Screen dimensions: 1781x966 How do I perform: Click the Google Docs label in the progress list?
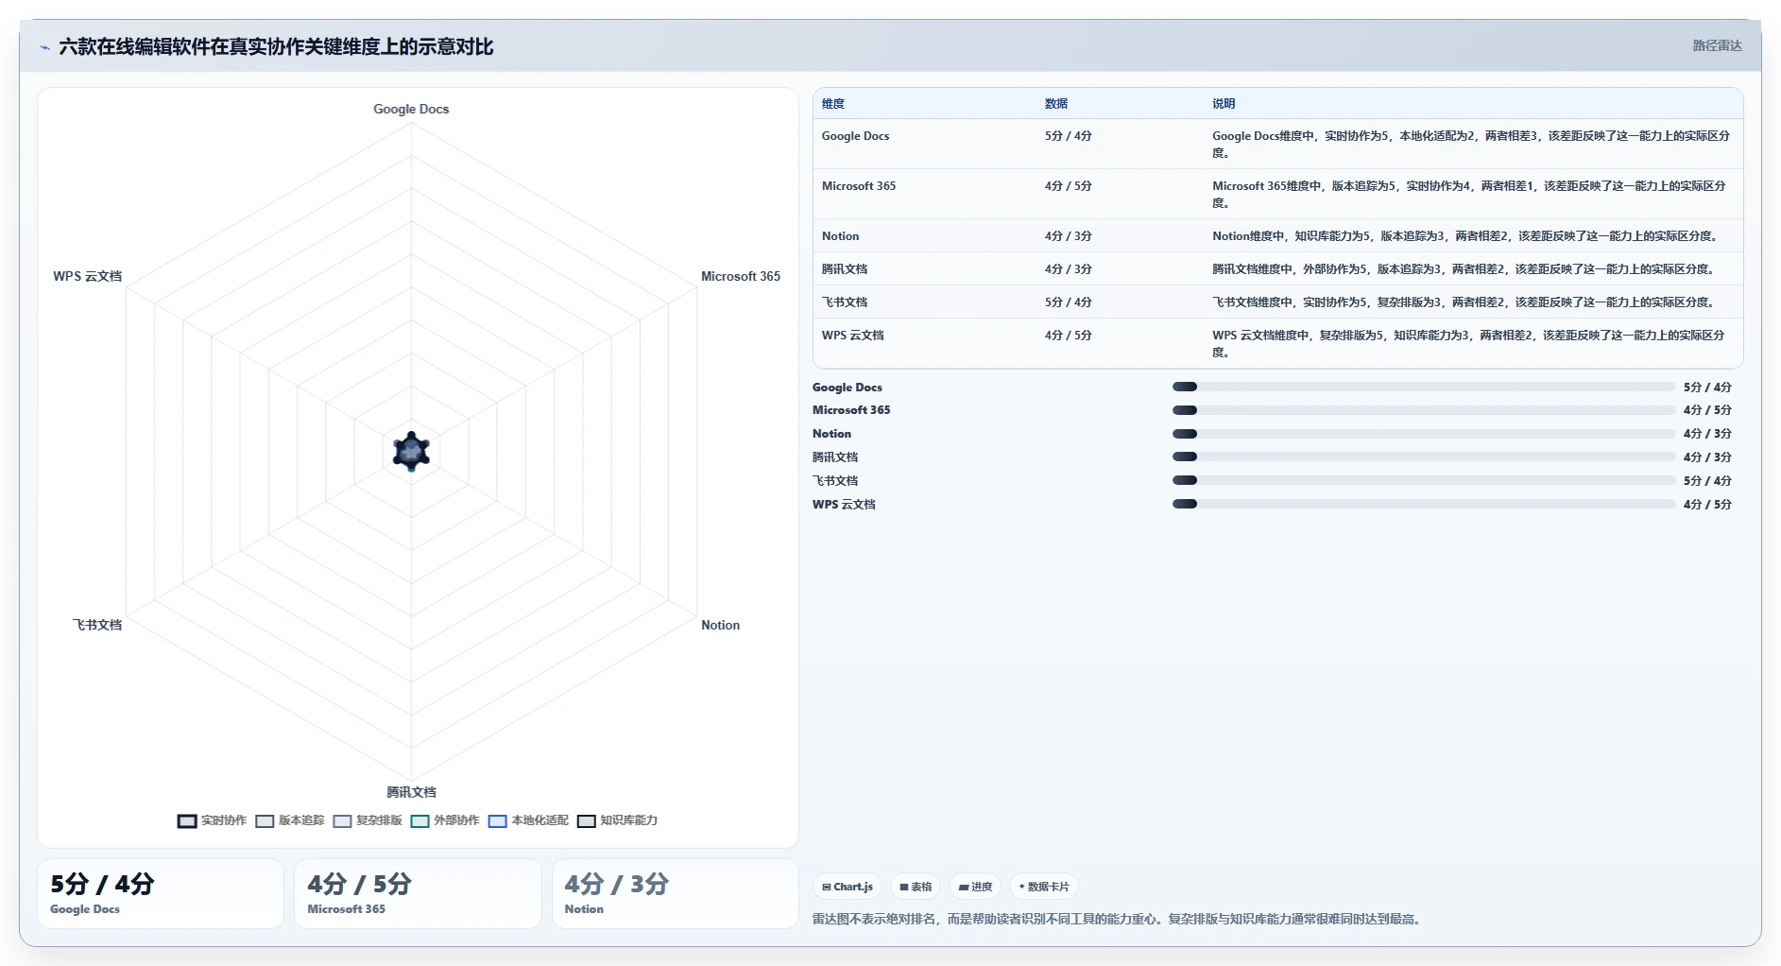pos(848,388)
